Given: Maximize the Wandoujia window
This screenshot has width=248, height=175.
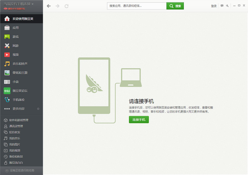Looking at the screenshot, I should tap(239, 6).
